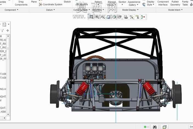Toggle spin center icon in graphics toolbar
The width and height of the screenshot is (193, 129).
click(143, 17)
